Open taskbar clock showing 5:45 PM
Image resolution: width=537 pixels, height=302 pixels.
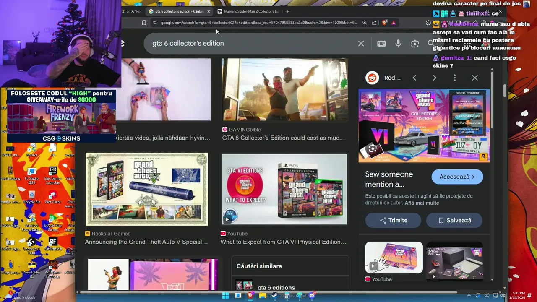(x=517, y=295)
